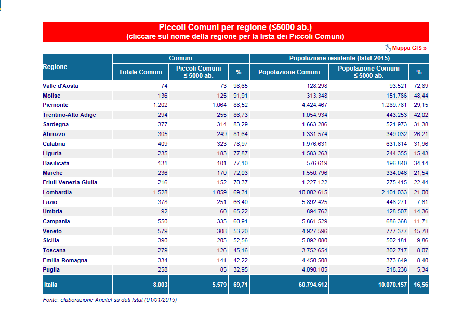Open the Lombardia region list
Screen dimensions: 450x311
pos(57,192)
